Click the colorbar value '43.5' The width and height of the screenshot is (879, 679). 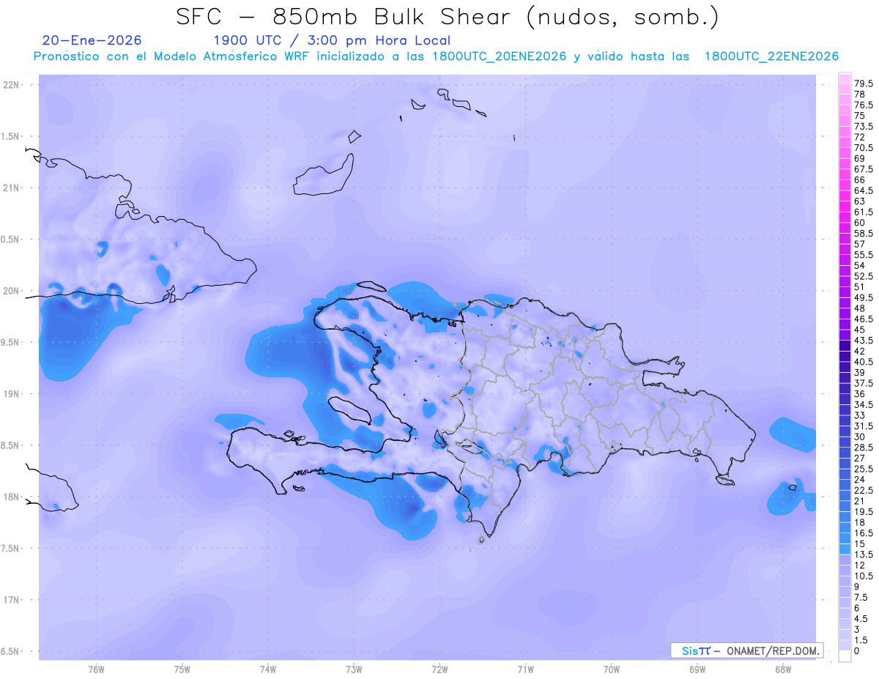(x=864, y=340)
